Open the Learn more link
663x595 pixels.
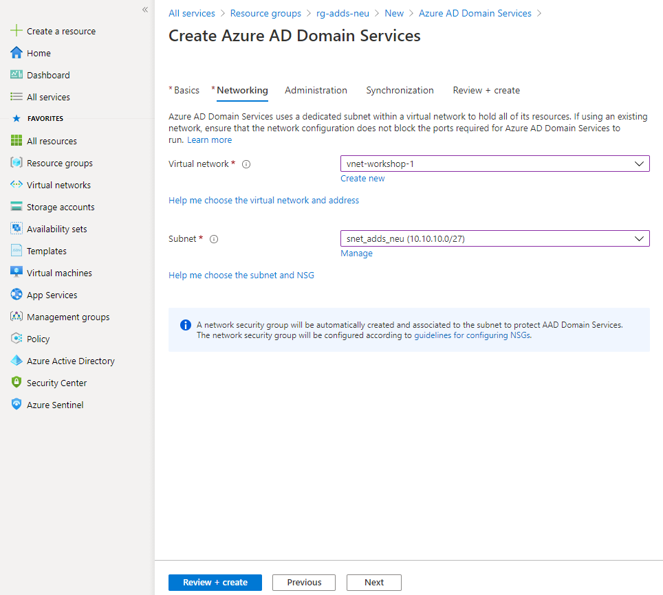[209, 139]
